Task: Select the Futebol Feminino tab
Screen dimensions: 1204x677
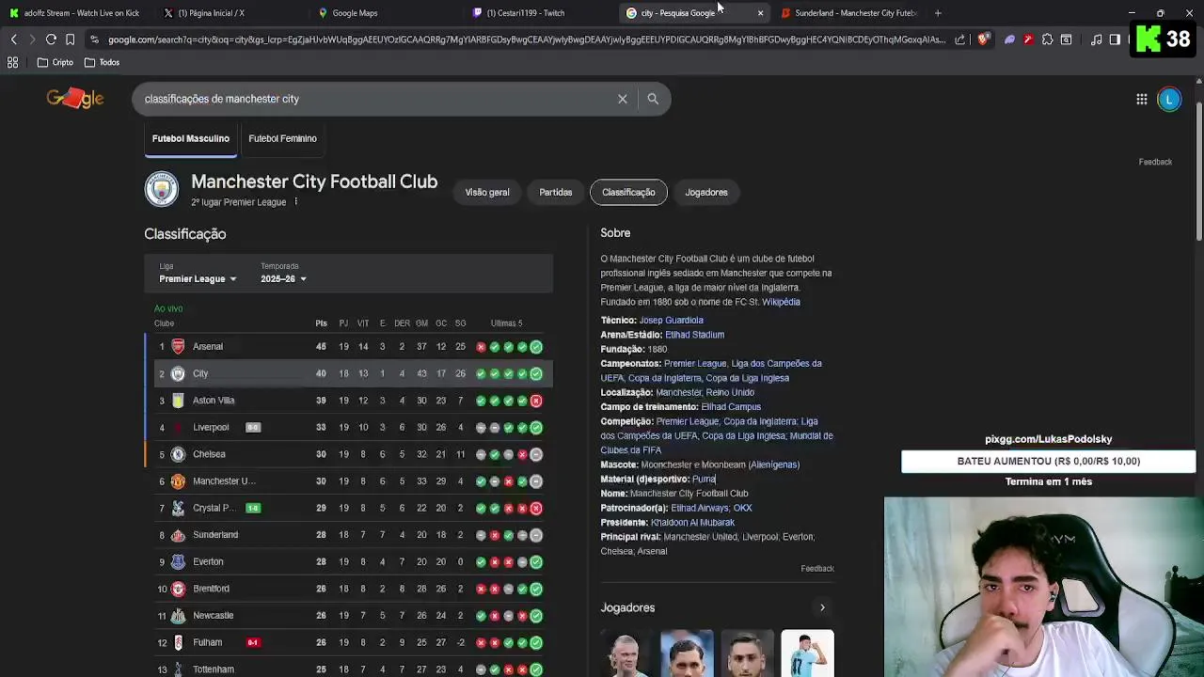Action: pos(282,138)
